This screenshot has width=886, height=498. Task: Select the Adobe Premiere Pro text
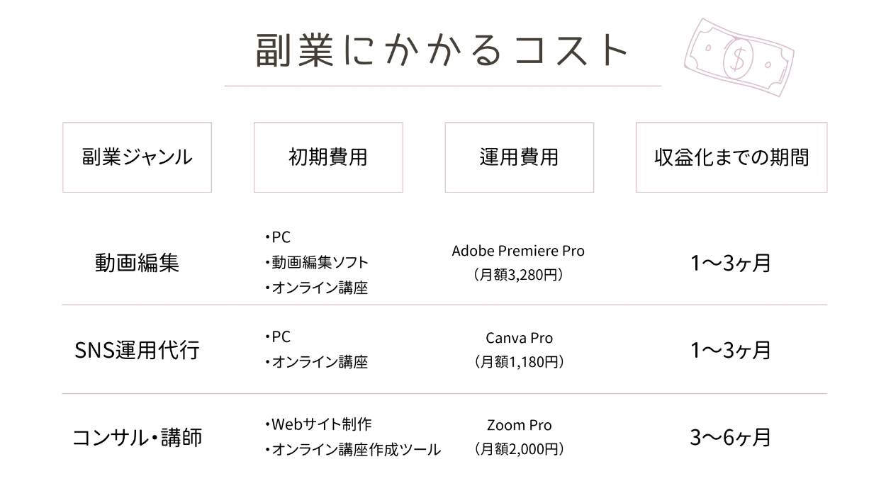[x=518, y=251]
